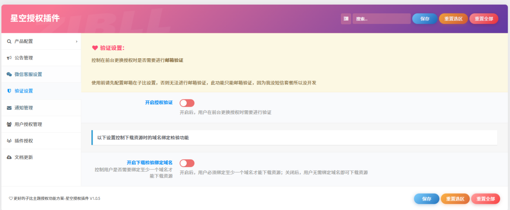Image resolution: width=510 pixels, height=210 pixels.
Task: Enable the 开启授权验证 toggle switch
Action: pos(187,103)
